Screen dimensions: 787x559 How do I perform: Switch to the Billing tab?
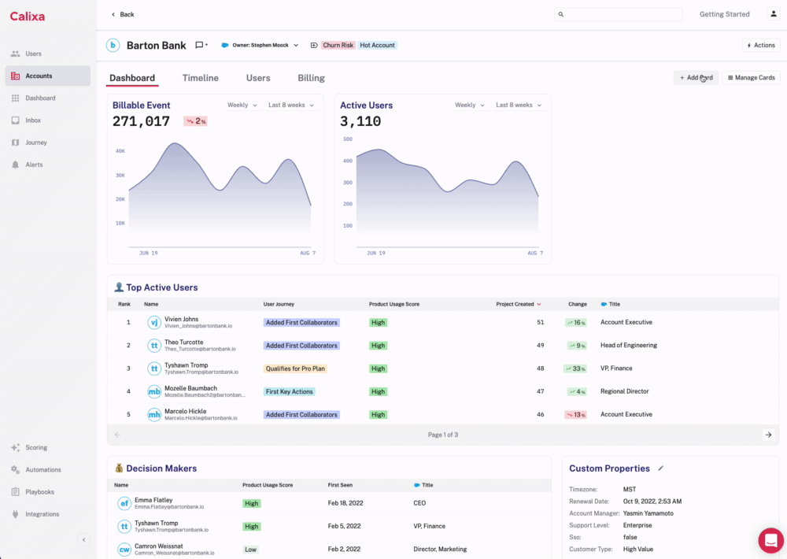coord(311,78)
